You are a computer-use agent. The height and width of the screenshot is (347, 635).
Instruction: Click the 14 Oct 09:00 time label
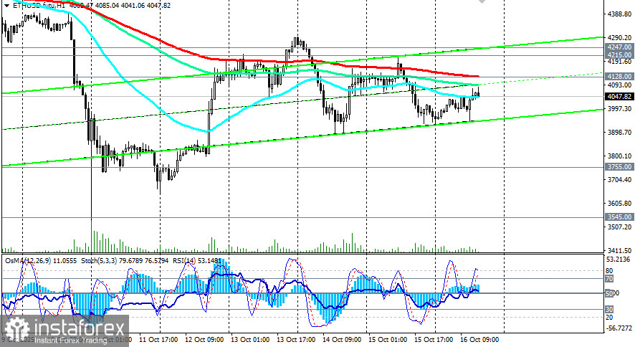click(x=342, y=340)
